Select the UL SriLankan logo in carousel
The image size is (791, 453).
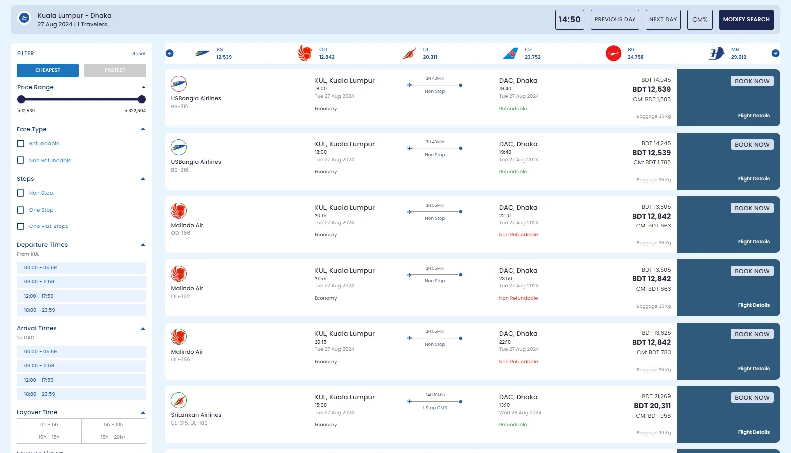(408, 53)
